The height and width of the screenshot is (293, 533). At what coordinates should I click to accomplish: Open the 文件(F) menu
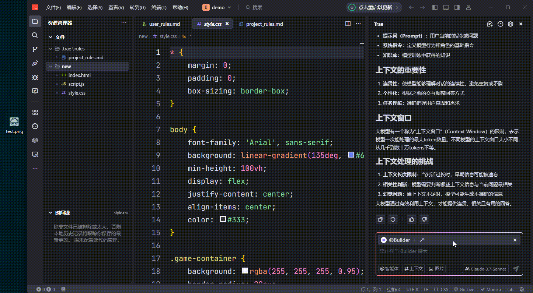[x=53, y=7]
